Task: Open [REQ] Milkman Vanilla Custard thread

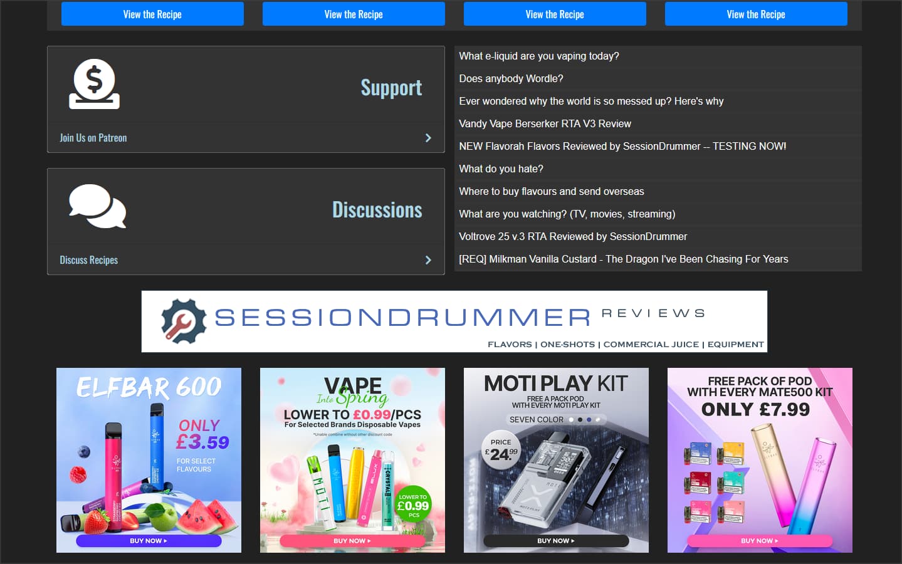Action: click(624, 259)
